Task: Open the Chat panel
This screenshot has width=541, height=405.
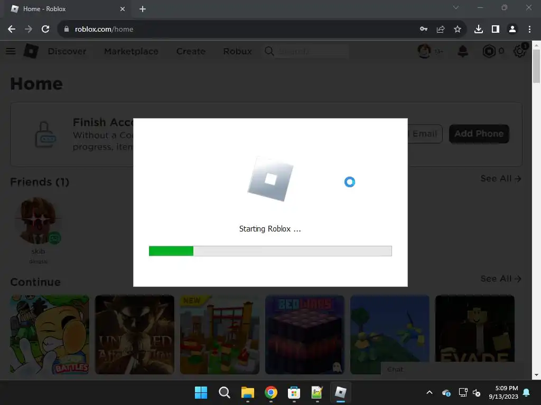Action: (x=452, y=370)
